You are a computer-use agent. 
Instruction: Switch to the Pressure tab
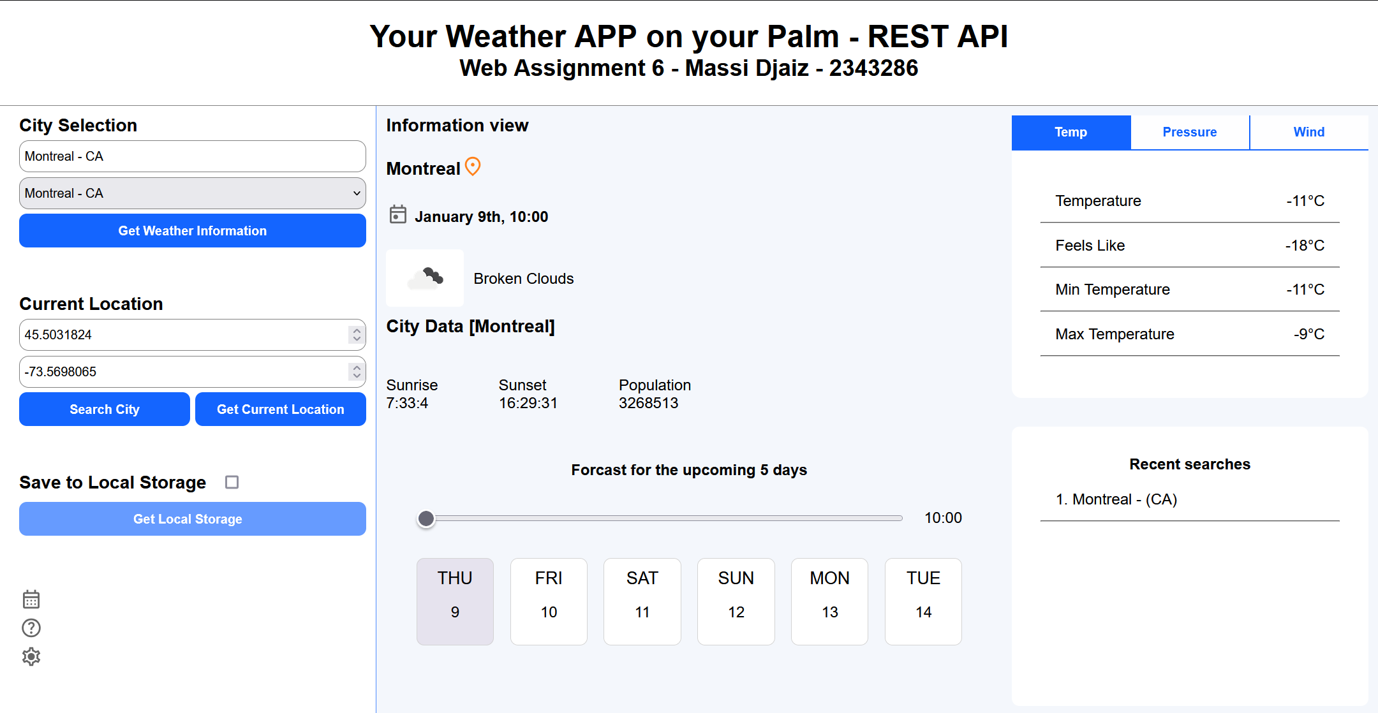[1190, 132]
